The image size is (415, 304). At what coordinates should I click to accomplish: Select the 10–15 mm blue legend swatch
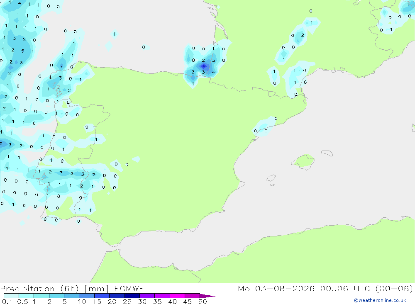(87, 296)
